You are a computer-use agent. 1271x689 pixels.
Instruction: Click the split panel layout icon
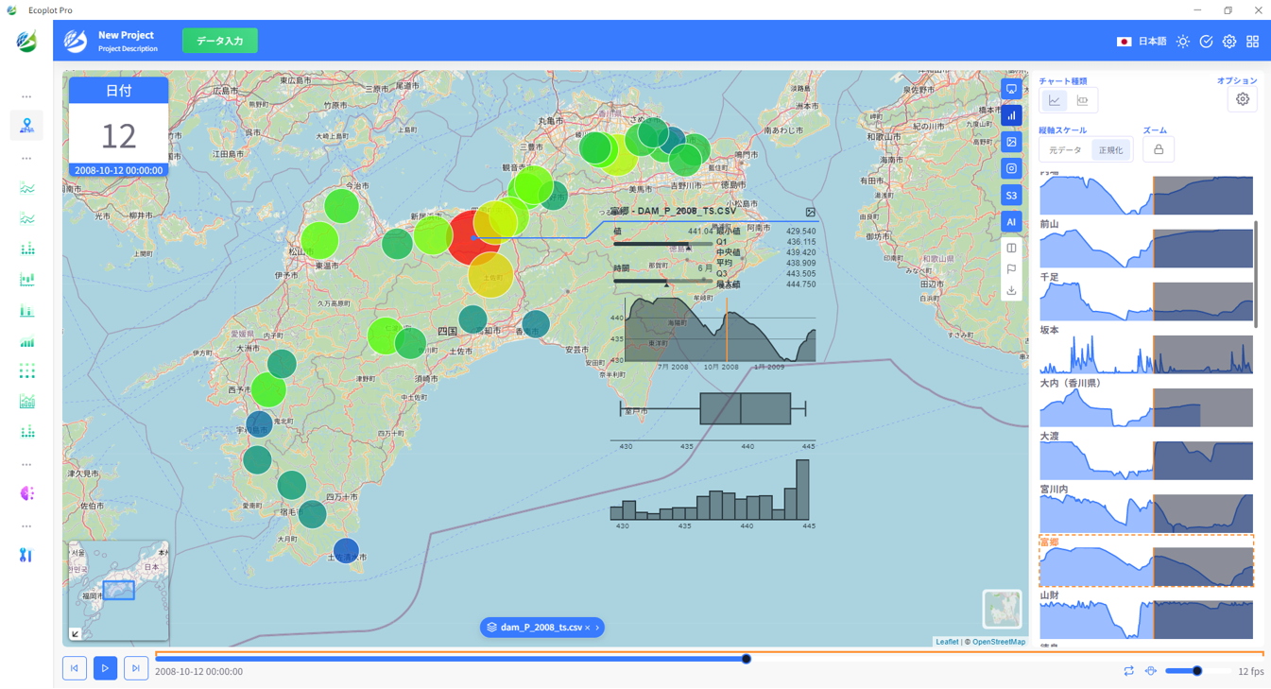tap(1011, 249)
